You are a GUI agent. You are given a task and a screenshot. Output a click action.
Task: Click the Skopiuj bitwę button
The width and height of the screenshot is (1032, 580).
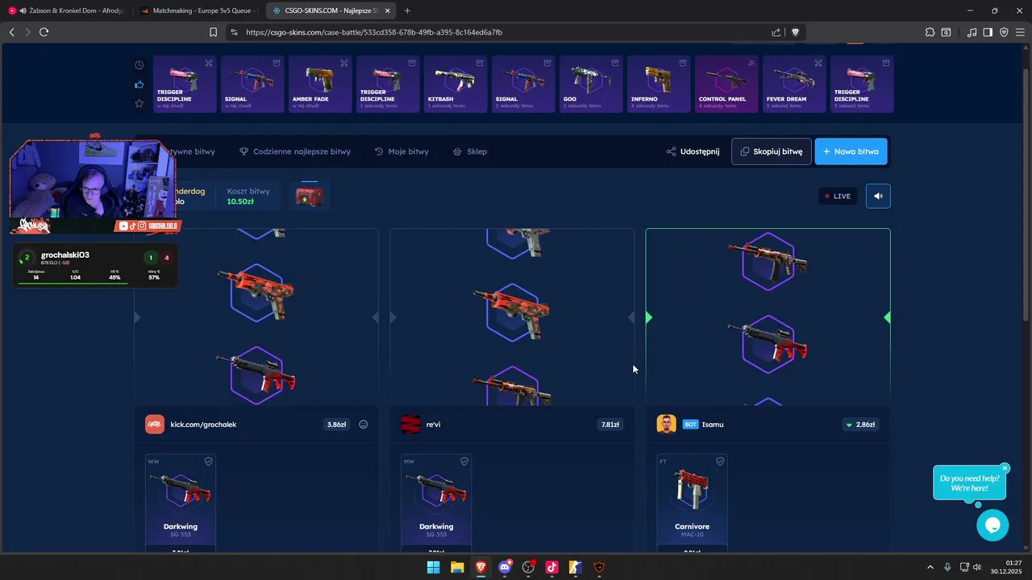[x=772, y=151]
